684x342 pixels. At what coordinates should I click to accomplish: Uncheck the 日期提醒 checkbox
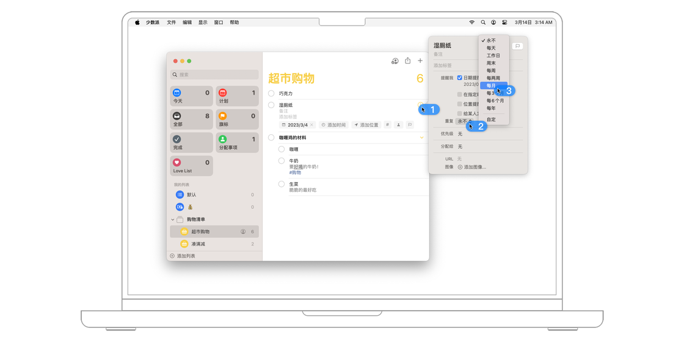(x=460, y=78)
